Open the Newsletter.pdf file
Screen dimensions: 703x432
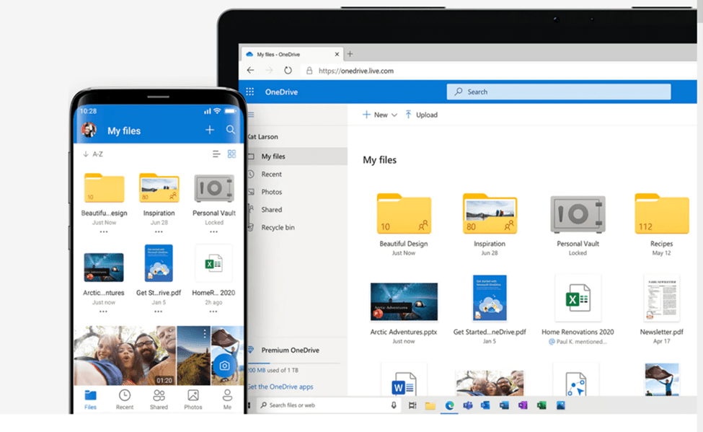tap(662, 299)
